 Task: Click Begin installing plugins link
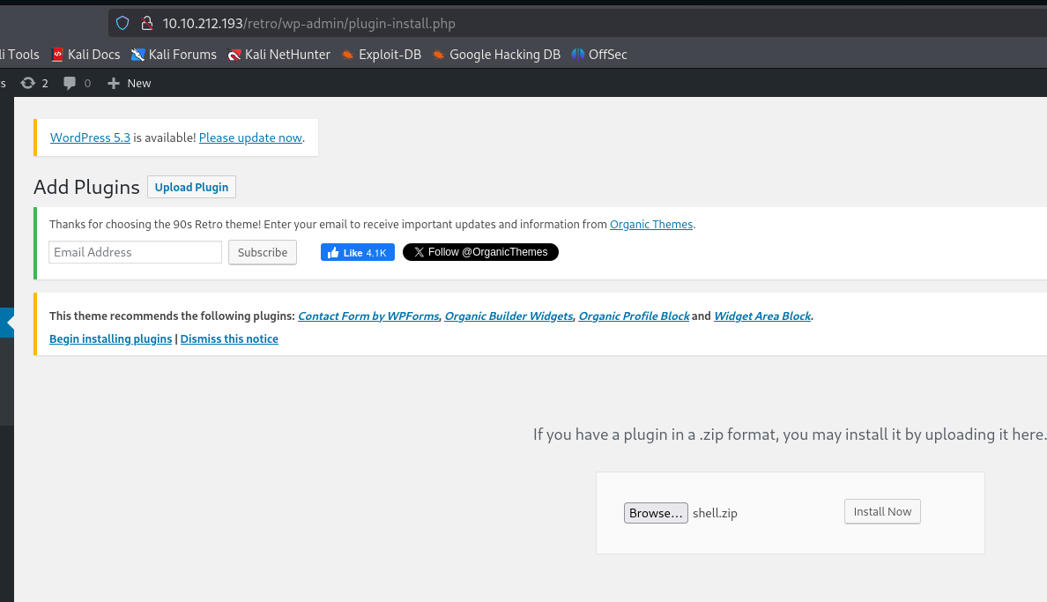(110, 339)
